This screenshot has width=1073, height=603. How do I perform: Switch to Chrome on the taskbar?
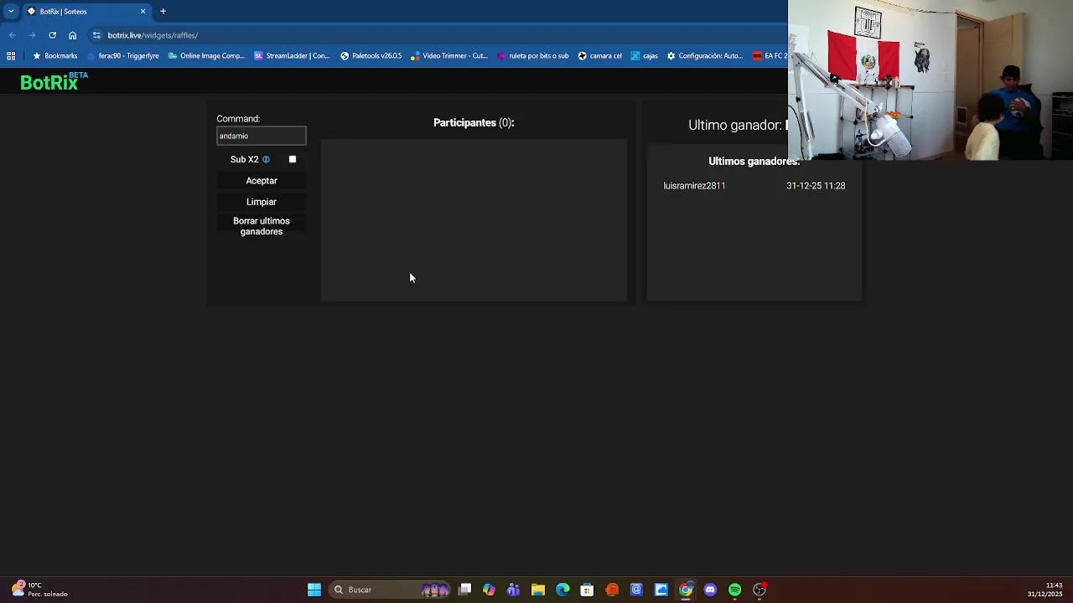click(x=686, y=590)
